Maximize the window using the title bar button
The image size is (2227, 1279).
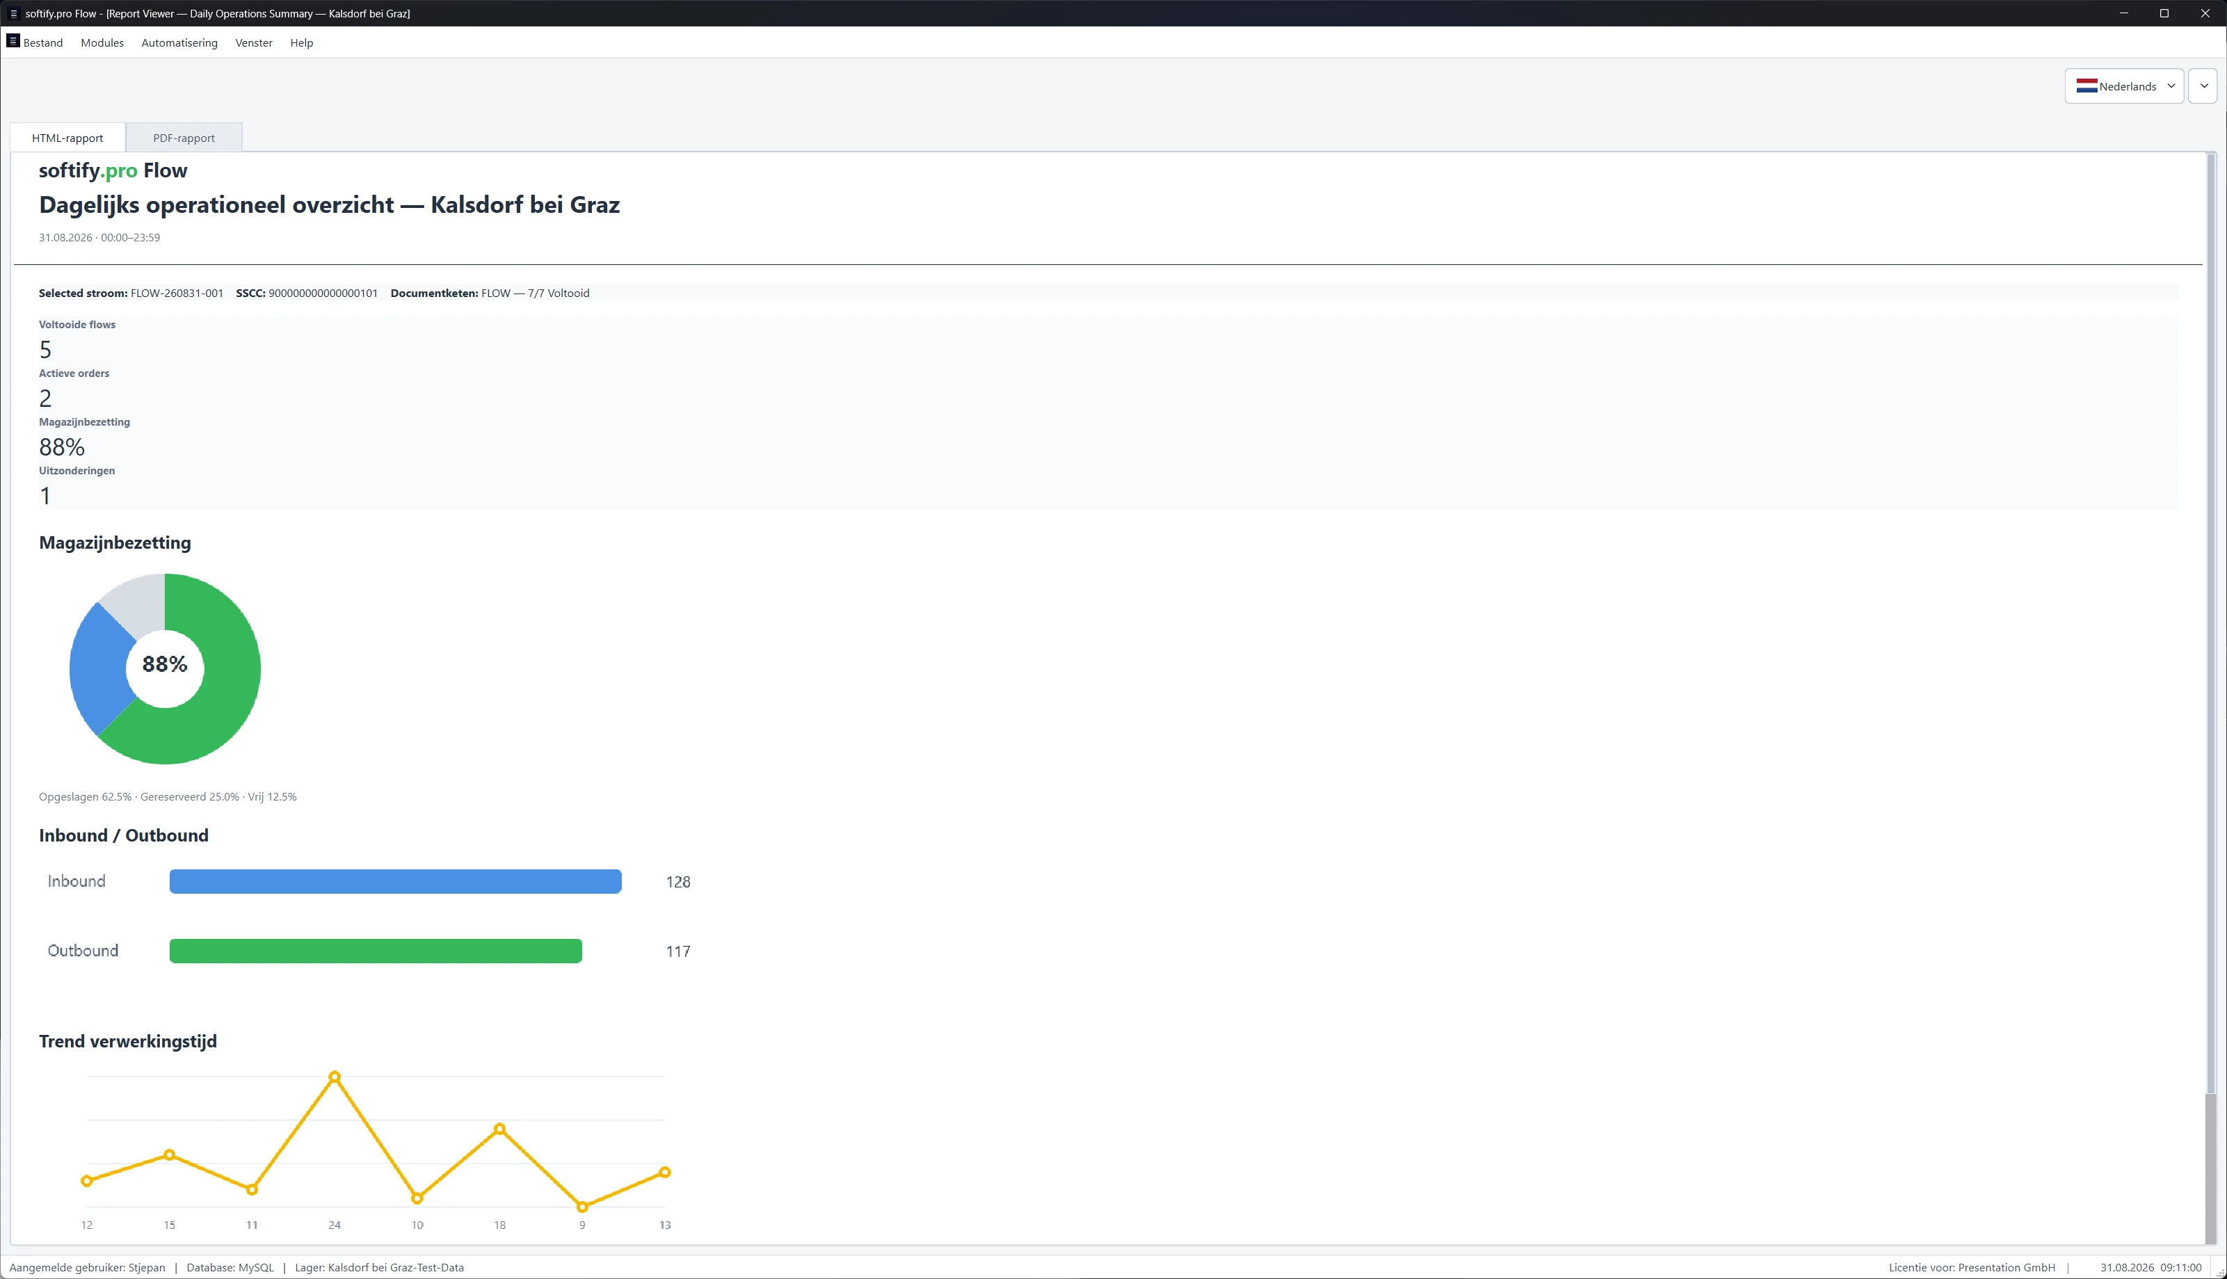coord(2164,13)
